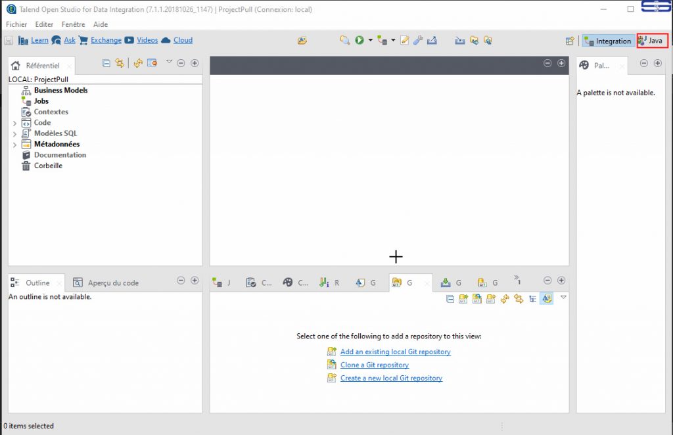The width and height of the screenshot is (673, 435).
Task: Open the Git Staging download-icon tab
Action: (x=451, y=283)
